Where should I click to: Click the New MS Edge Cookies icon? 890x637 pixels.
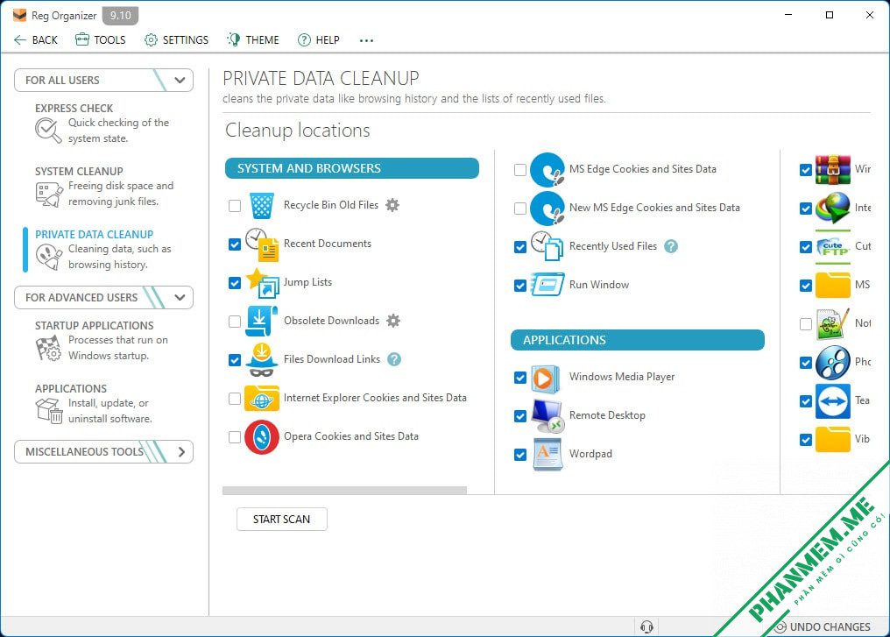547,209
